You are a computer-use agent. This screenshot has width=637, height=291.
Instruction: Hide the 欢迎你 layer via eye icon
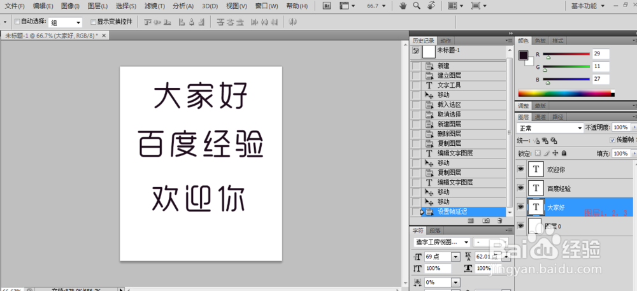(521, 169)
